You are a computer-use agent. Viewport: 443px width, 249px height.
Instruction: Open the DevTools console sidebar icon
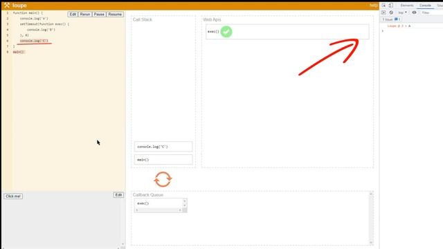click(383, 12)
